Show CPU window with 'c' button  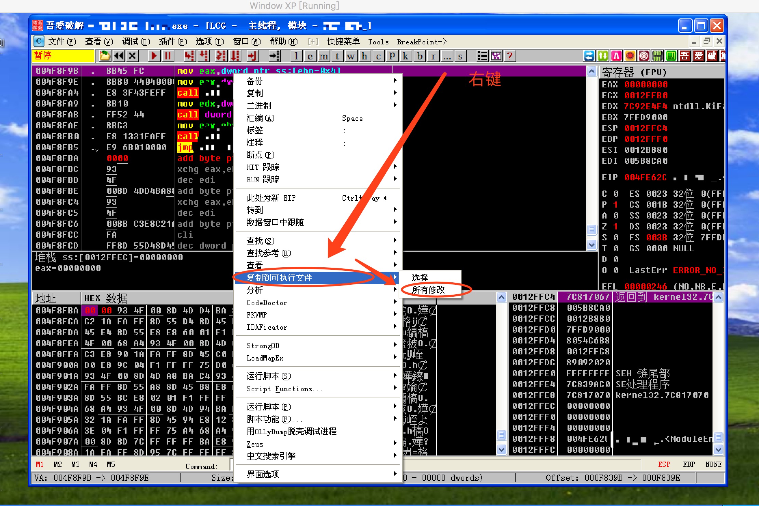pos(378,56)
